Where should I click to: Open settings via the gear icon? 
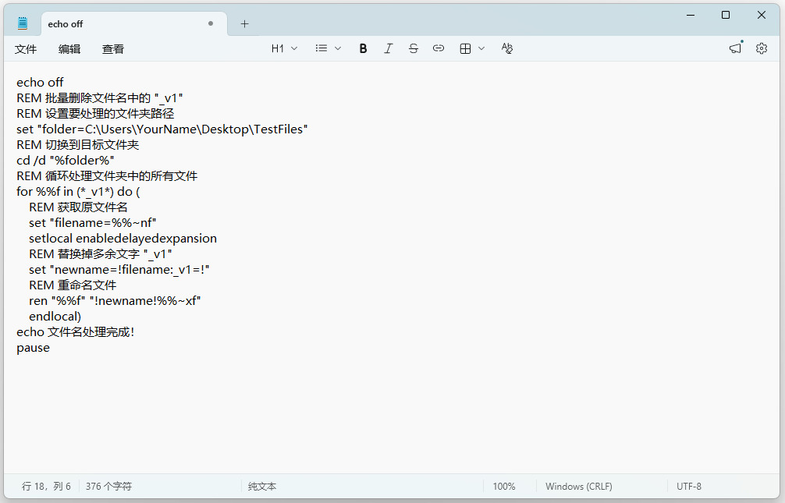[x=762, y=48]
